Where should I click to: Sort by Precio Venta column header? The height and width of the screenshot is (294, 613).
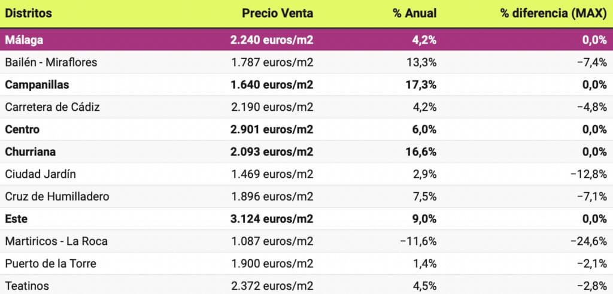(277, 13)
